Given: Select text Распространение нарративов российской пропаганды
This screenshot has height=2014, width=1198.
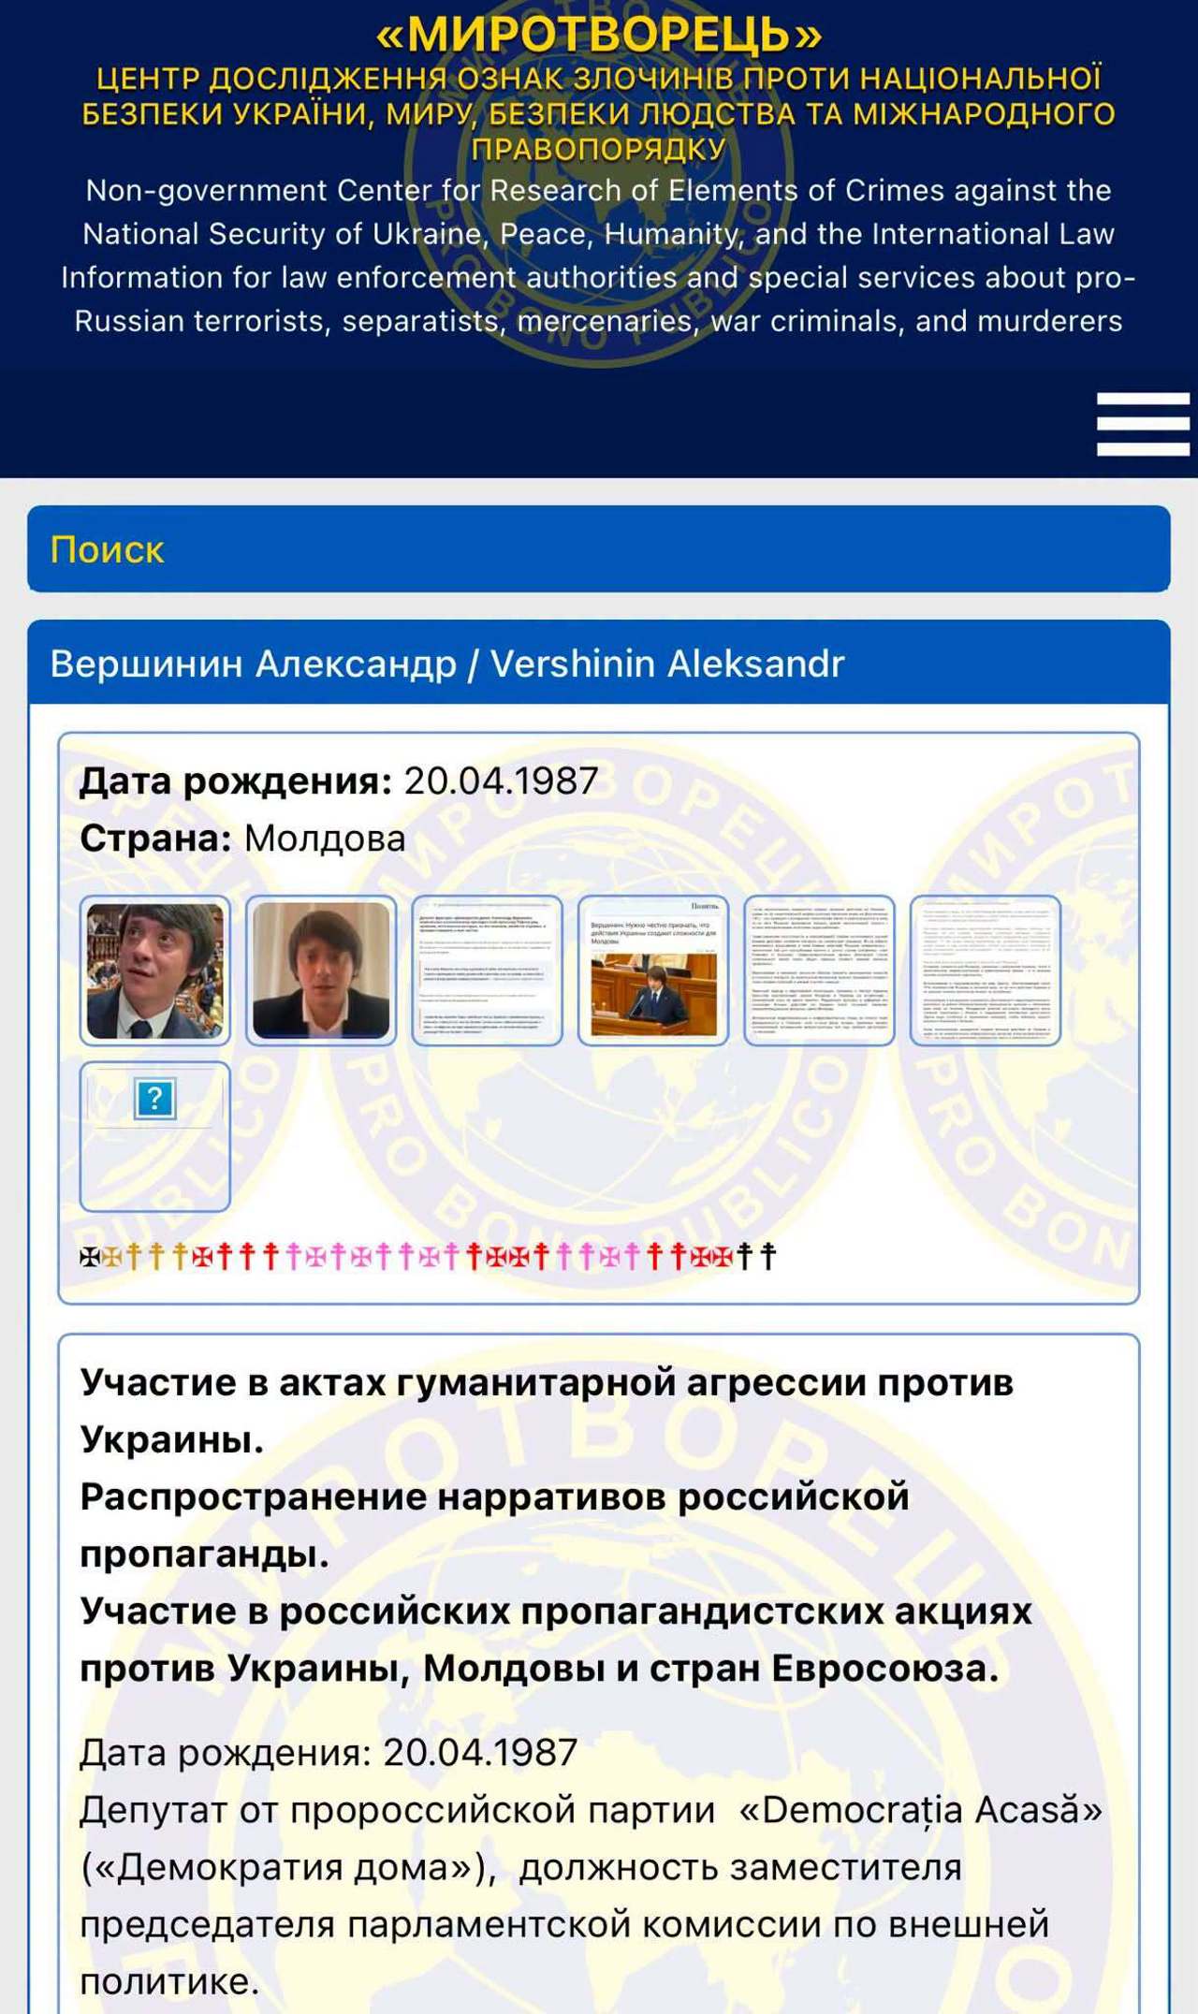Looking at the screenshot, I should [495, 1525].
